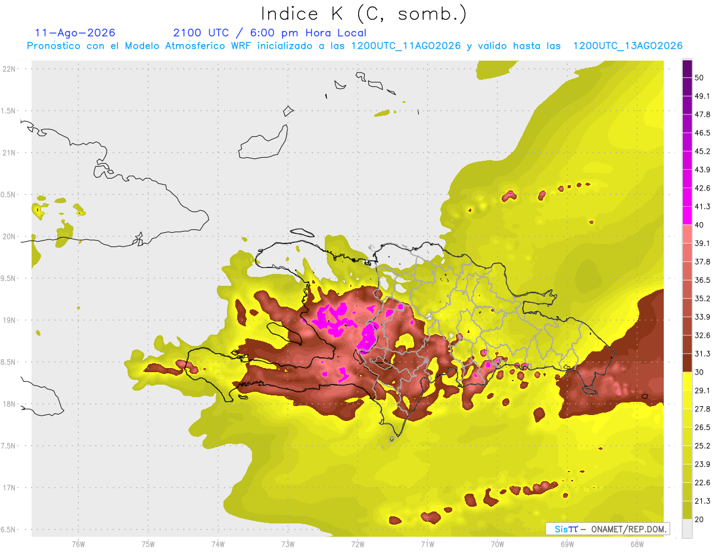Screen dimensions: 715x552
Task: Click legend value 32.6
Action: click(x=702, y=335)
